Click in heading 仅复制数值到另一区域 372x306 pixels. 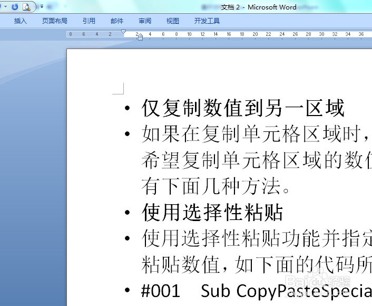(x=243, y=108)
